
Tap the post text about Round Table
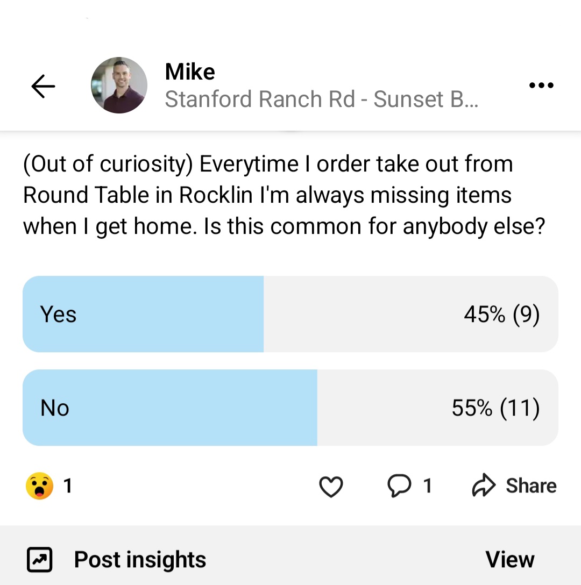tap(284, 195)
